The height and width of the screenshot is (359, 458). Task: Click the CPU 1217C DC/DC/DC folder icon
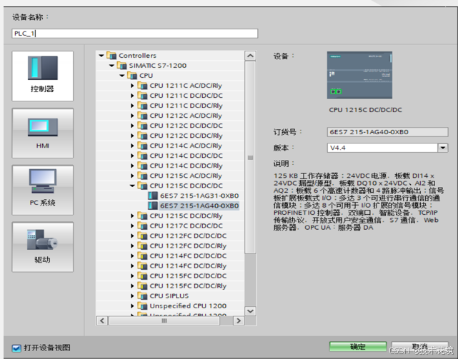(142, 226)
